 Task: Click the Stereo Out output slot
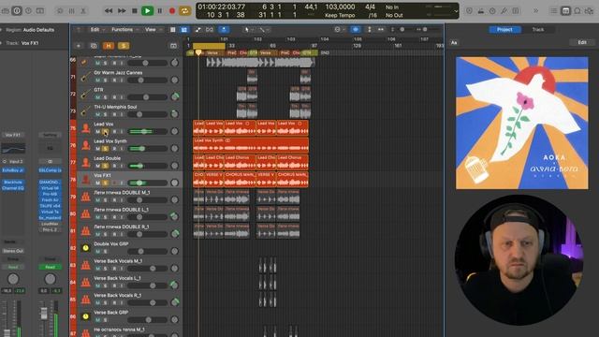[x=13, y=251]
